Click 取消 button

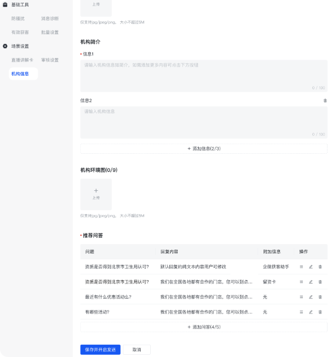(x=137, y=350)
